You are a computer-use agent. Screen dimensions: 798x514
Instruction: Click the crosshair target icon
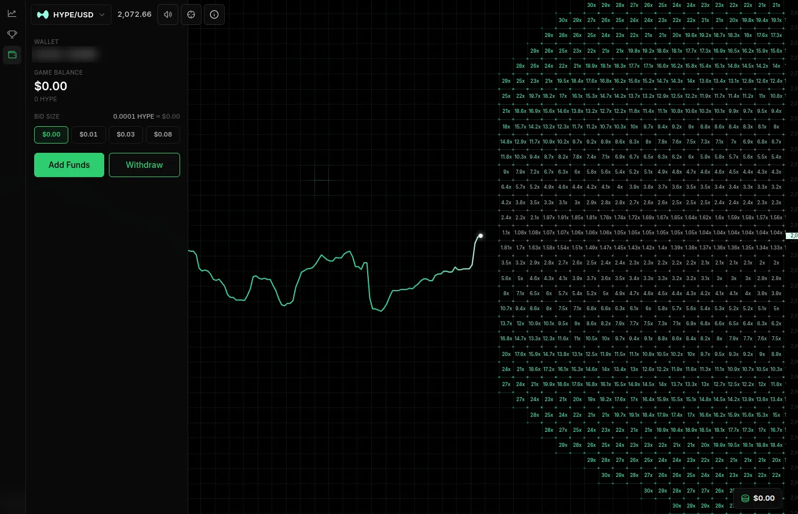click(x=191, y=14)
